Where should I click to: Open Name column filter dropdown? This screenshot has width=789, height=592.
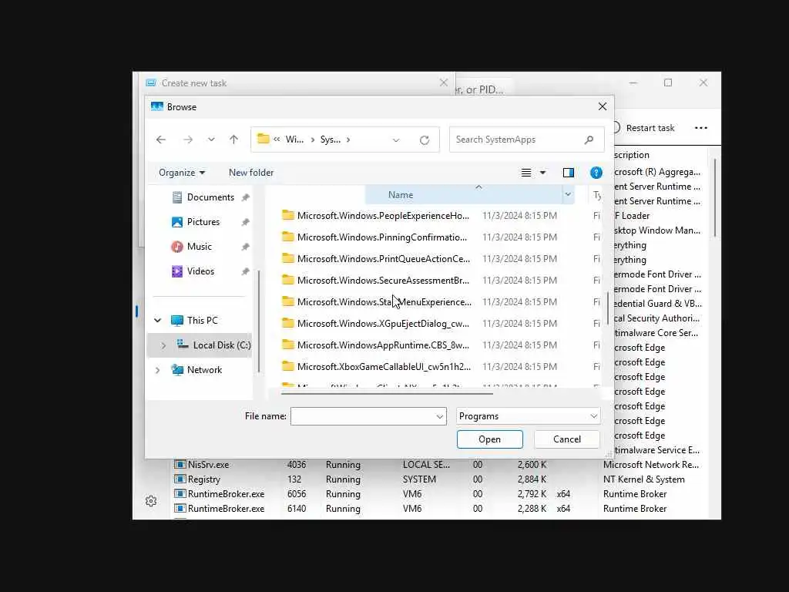click(x=568, y=195)
